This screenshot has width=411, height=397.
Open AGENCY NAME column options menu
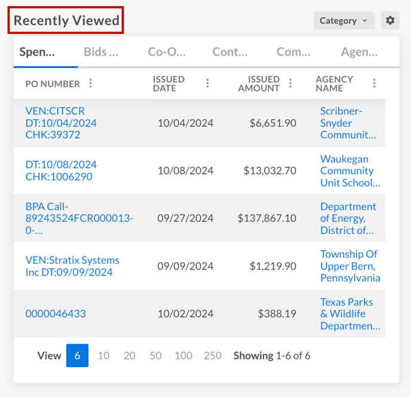coord(374,84)
